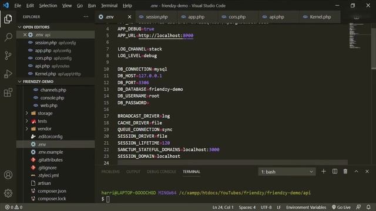Open the Accounts menu icon

[x=8, y=175]
